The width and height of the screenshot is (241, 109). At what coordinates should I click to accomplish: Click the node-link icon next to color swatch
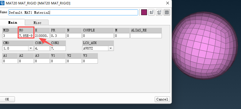pyautogui.click(x=151, y=12)
